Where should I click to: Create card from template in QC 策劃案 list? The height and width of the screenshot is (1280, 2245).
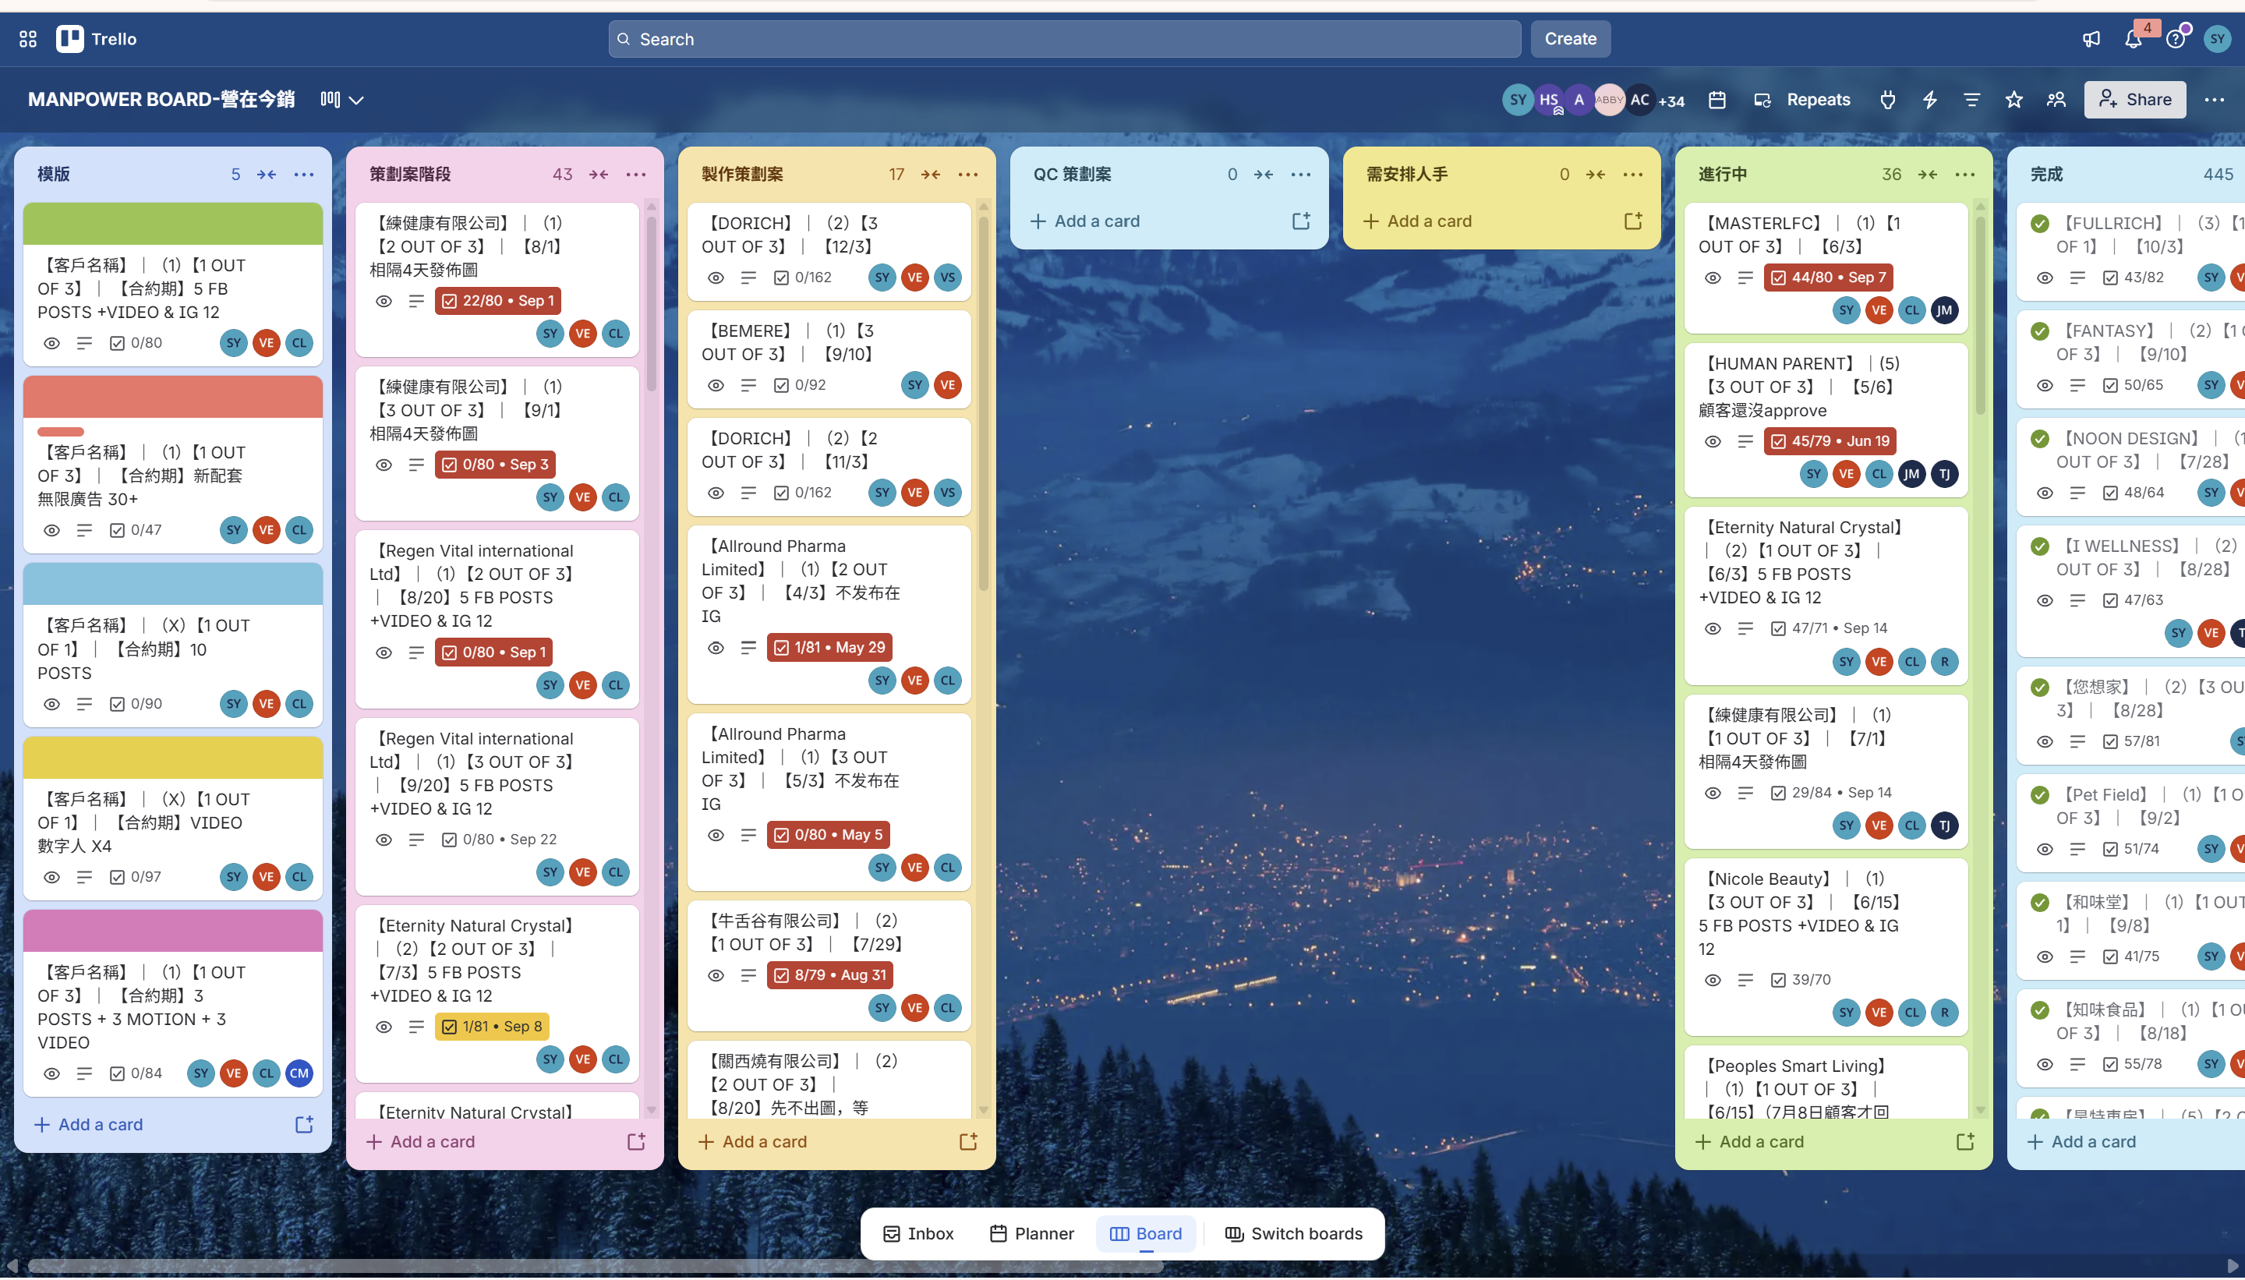click(1301, 221)
